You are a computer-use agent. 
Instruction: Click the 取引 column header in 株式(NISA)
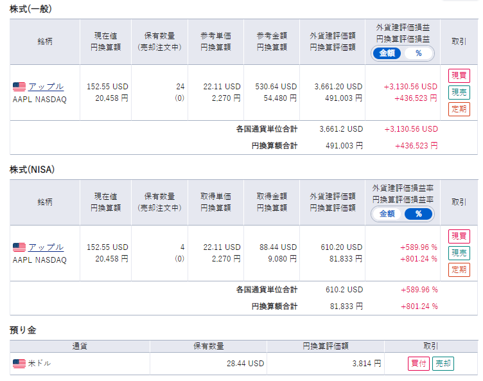[459, 202]
